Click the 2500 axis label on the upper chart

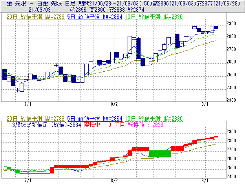(x=231, y=75)
